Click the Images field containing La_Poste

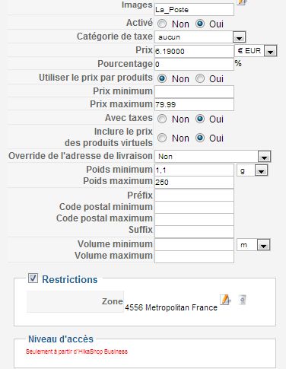pos(194,10)
